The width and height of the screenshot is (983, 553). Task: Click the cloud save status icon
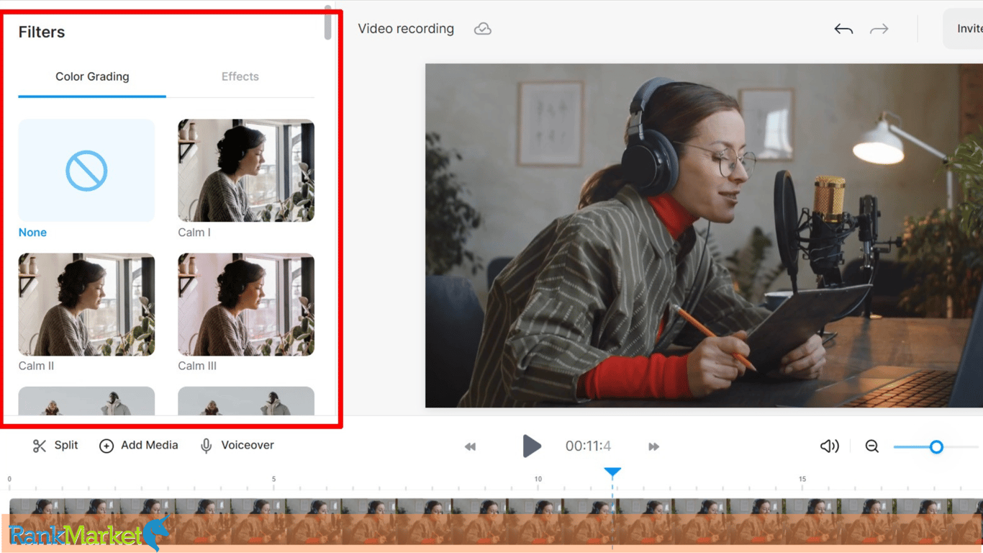[x=483, y=29]
